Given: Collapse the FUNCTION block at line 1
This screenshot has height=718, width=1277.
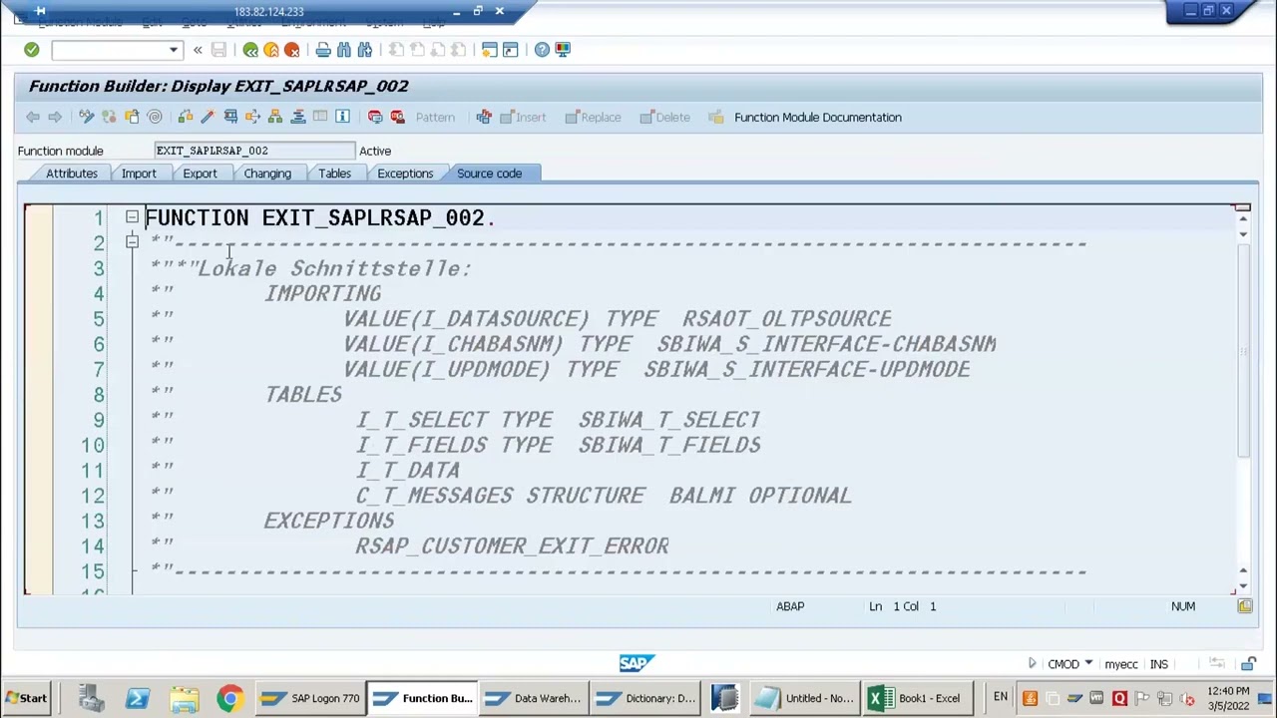Looking at the screenshot, I should [x=132, y=216].
